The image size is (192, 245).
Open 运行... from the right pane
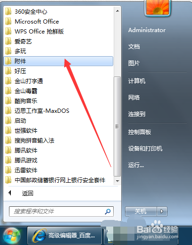click(136, 165)
